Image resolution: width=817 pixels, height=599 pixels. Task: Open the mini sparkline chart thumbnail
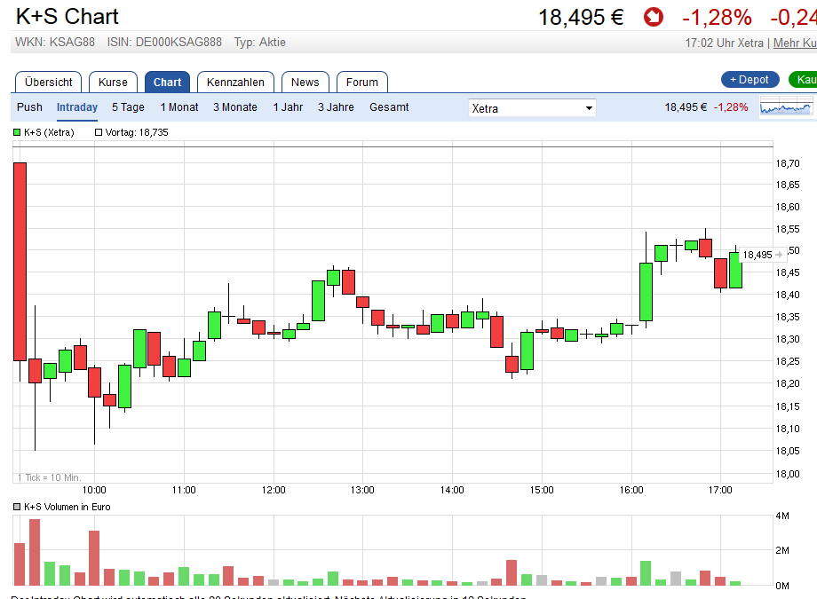[x=786, y=107]
